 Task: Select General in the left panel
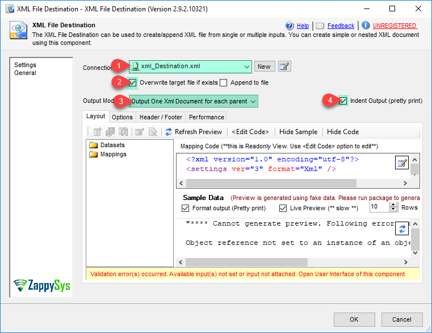click(x=25, y=73)
